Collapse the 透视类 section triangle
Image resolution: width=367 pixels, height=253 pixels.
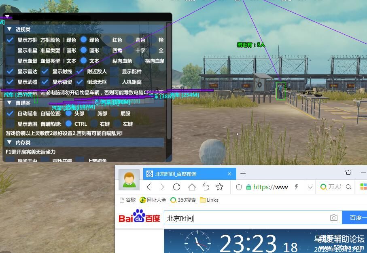tap(9, 29)
